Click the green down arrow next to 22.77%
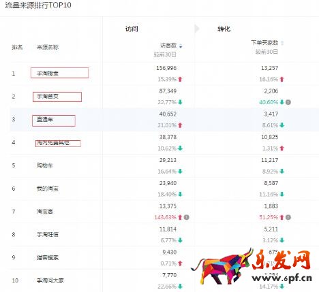The width and height of the screenshot is (319, 292). pyautogui.click(x=180, y=102)
